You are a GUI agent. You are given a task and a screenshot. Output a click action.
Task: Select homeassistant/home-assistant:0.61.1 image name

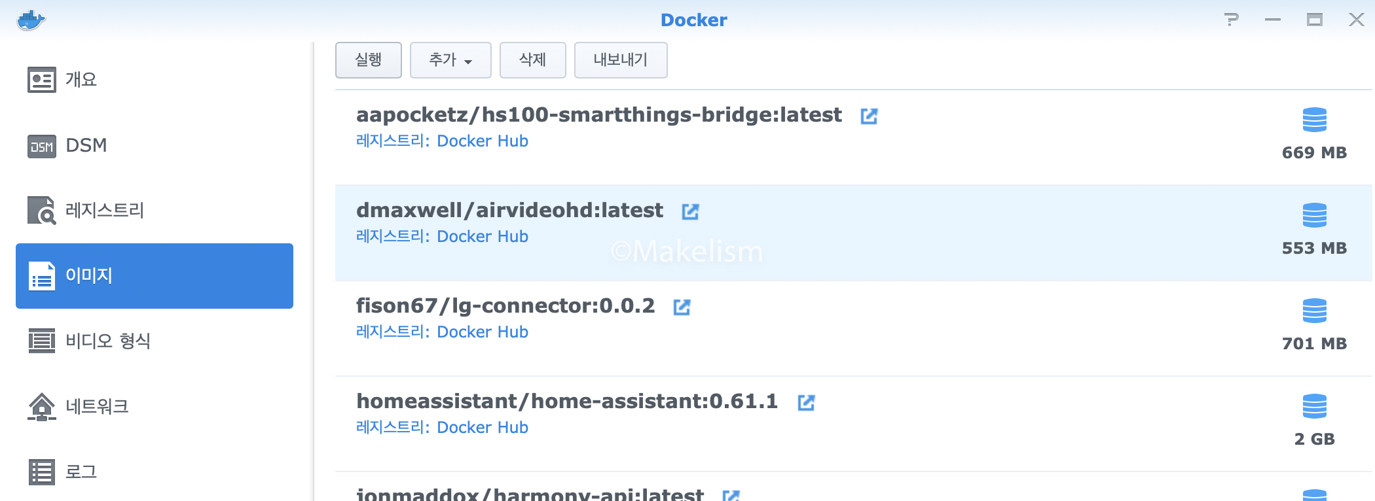[x=567, y=402]
